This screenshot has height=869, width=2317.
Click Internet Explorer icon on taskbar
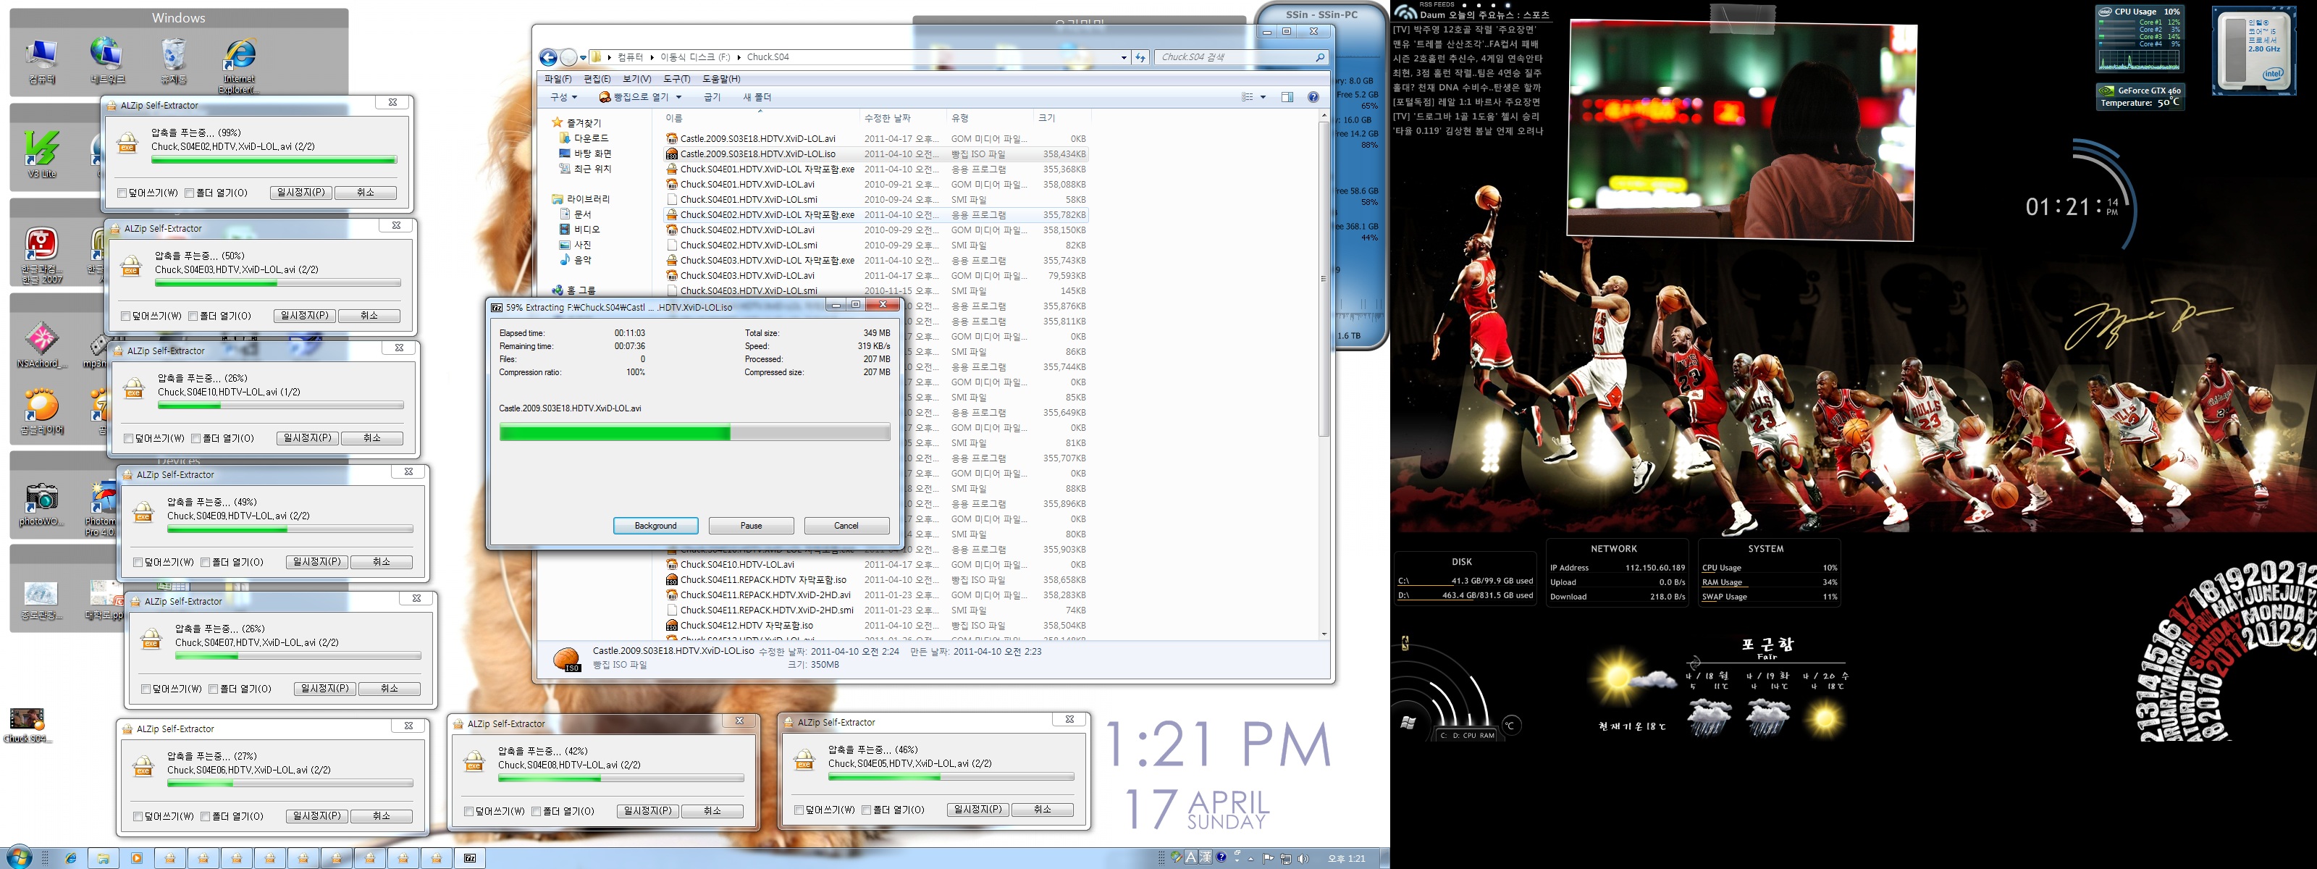[71, 858]
